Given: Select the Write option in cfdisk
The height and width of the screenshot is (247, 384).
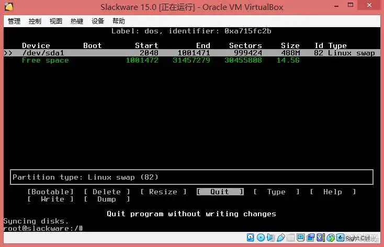Looking at the screenshot, I should coord(50,199).
